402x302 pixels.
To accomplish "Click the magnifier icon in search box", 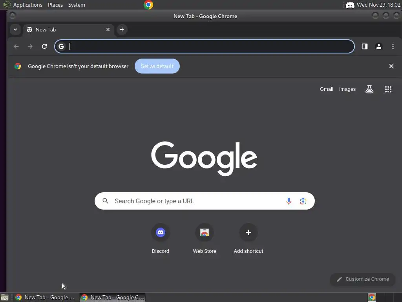I will coord(105,201).
